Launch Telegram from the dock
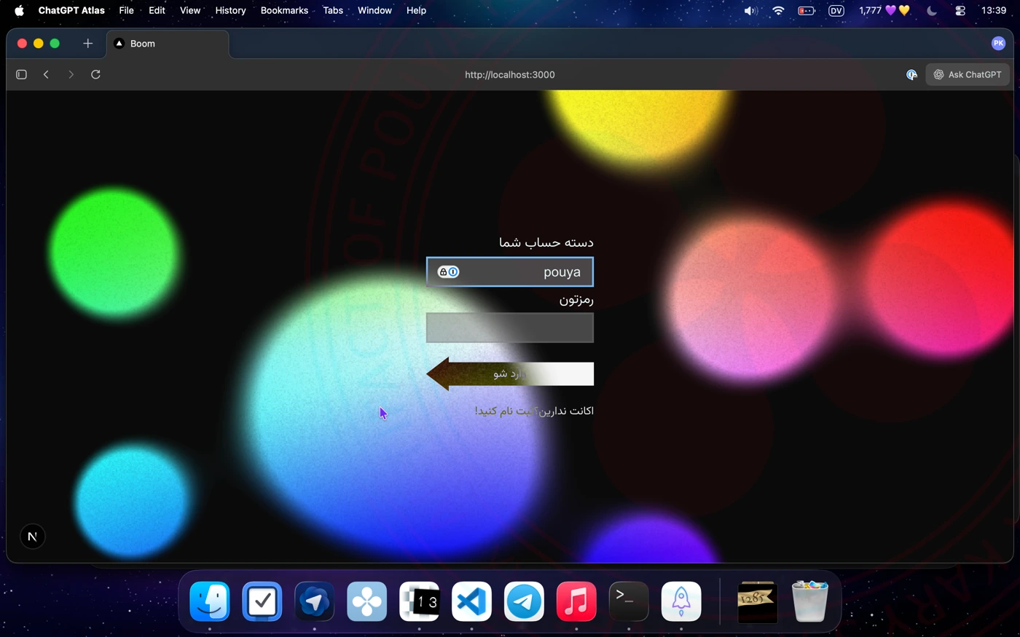 524,602
